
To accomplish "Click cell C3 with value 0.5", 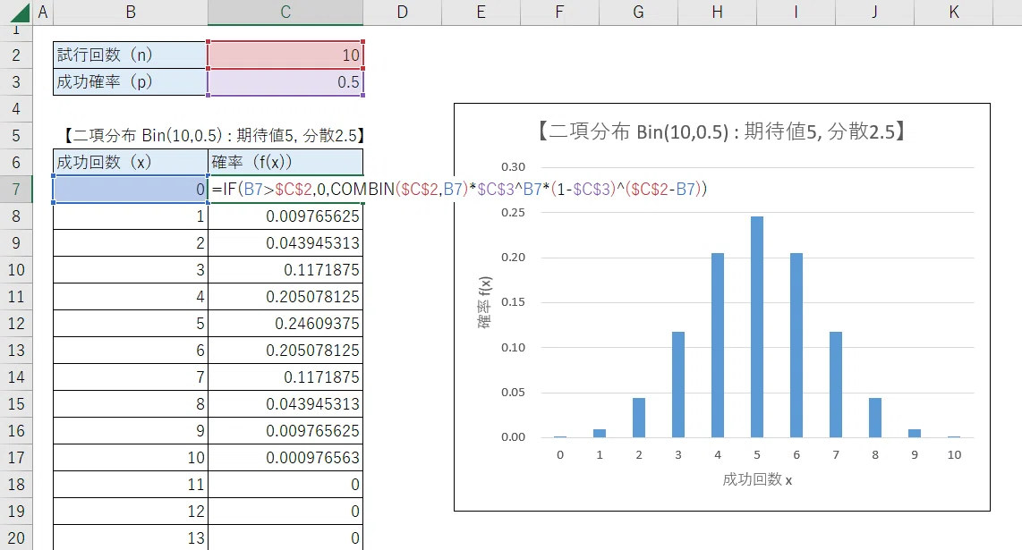I will click(x=285, y=82).
